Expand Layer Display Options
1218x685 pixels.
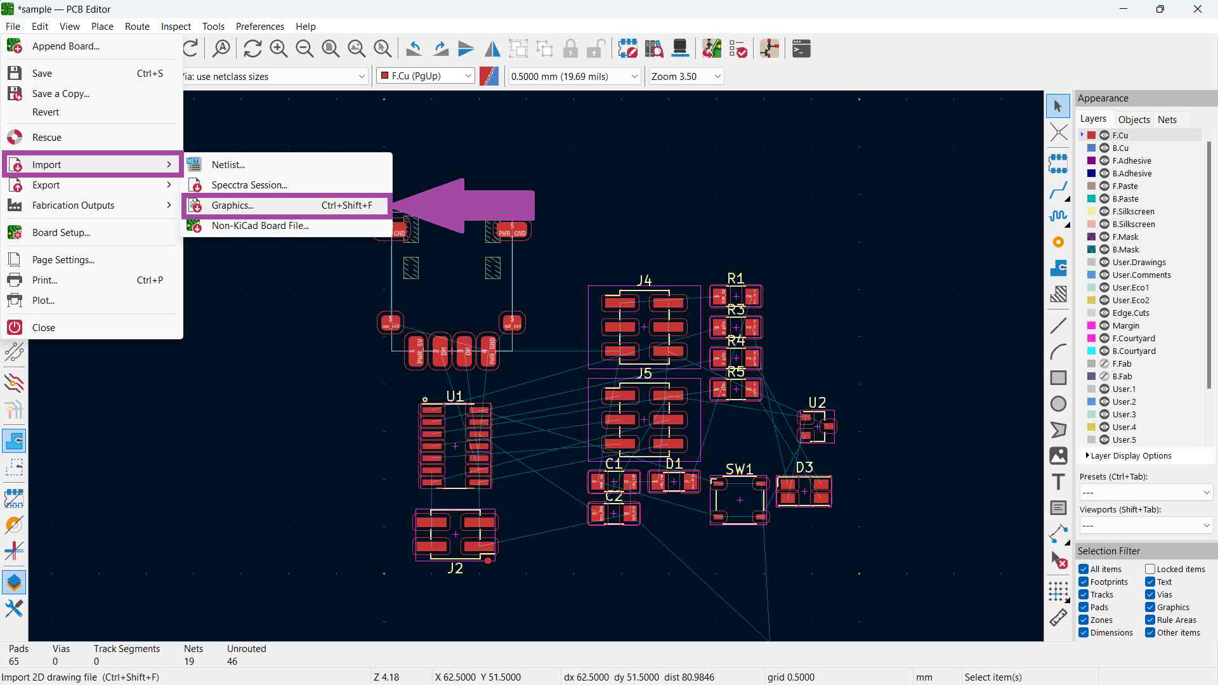click(x=1130, y=455)
